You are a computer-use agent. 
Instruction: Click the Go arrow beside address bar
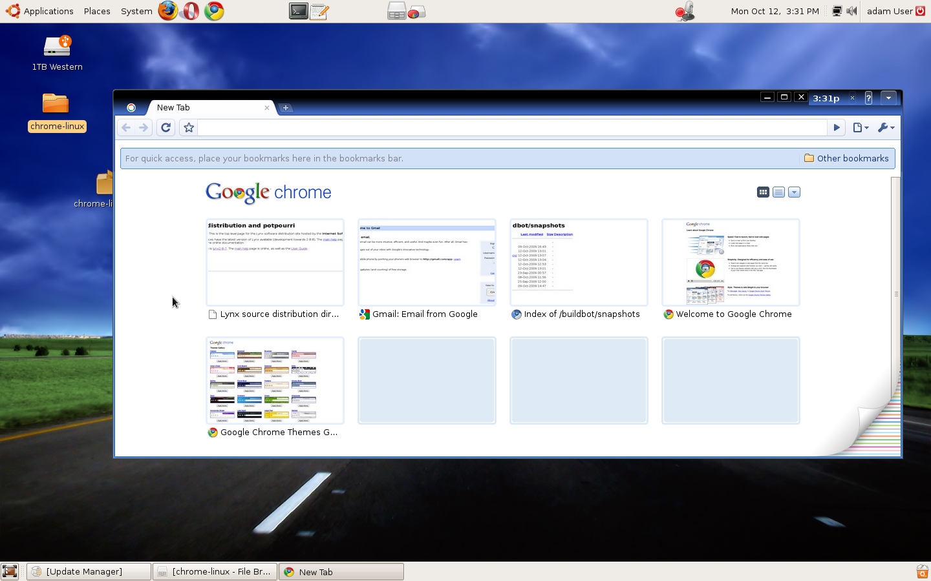[x=837, y=128]
